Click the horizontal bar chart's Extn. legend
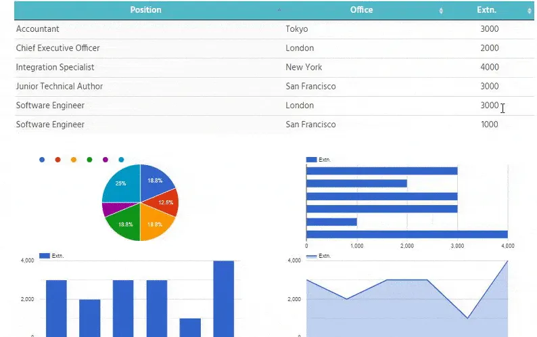This screenshot has width=537, height=337. (x=318, y=160)
